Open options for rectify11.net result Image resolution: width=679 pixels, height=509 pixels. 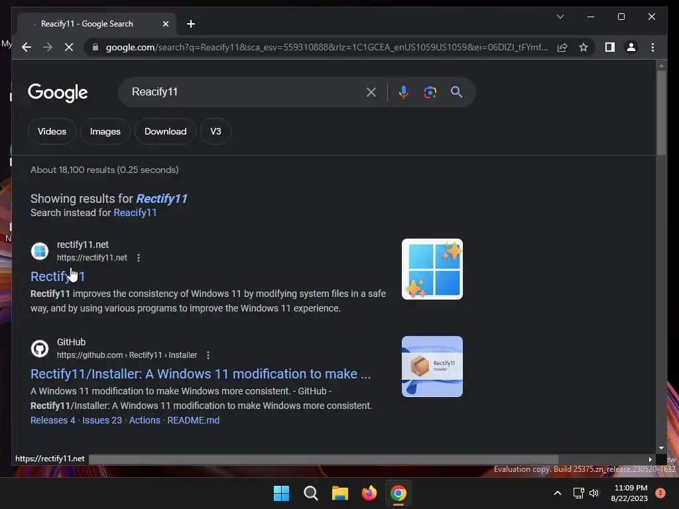(139, 258)
